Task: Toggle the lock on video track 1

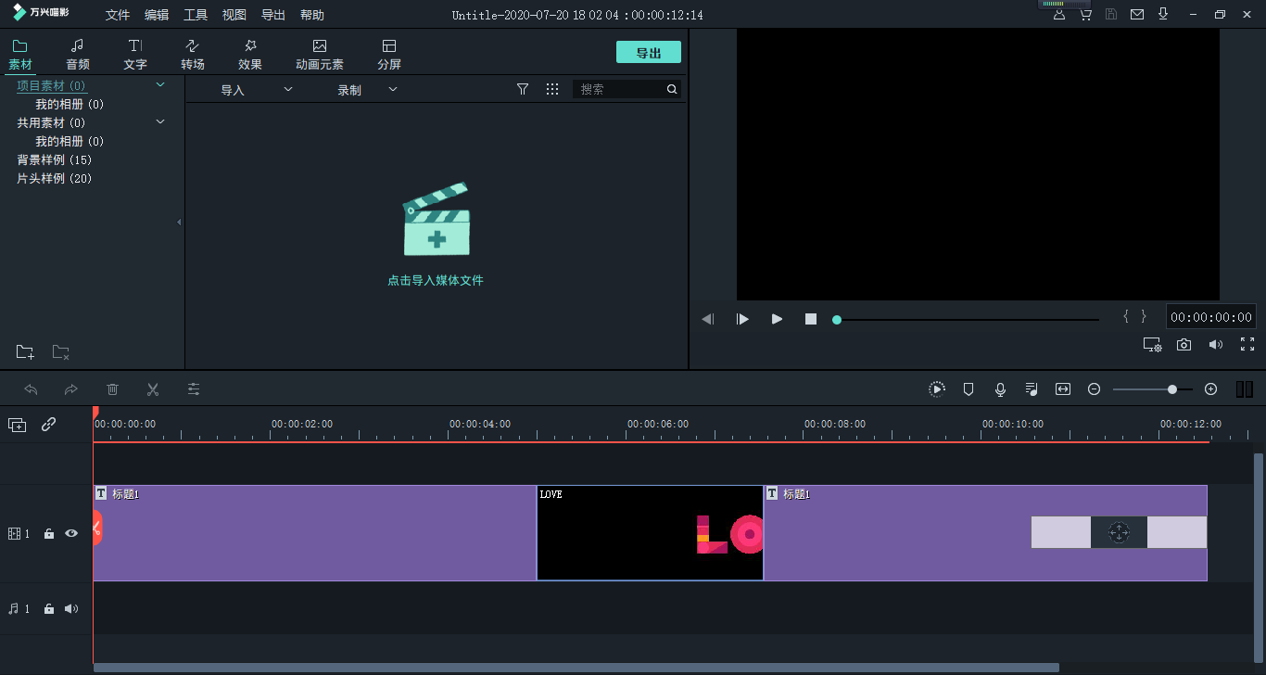Action: [49, 534]
